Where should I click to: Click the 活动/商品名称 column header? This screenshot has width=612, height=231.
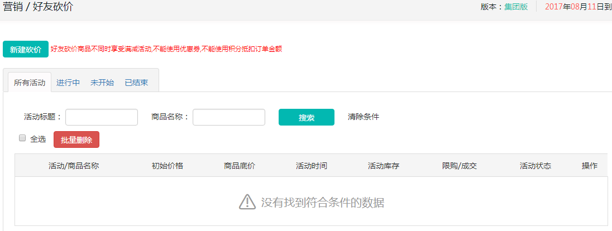(74, 166)
